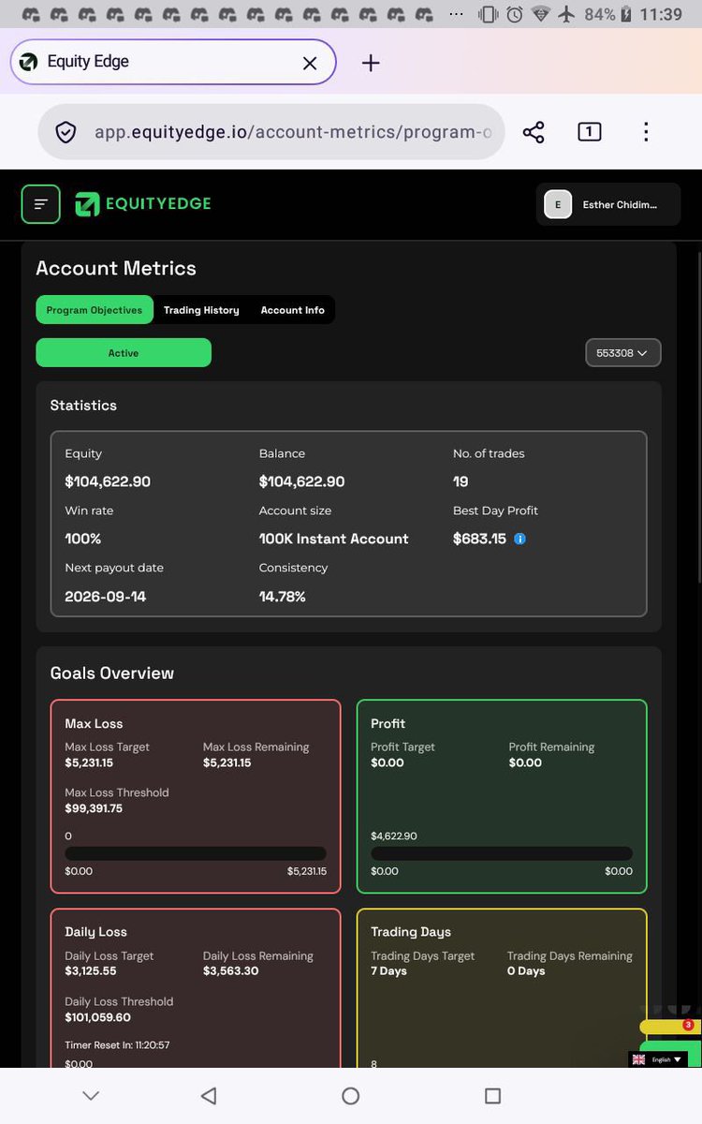Screen dimensions: 702x1124
Task: Click the number of trades value 19
Action: coord(461,481)
